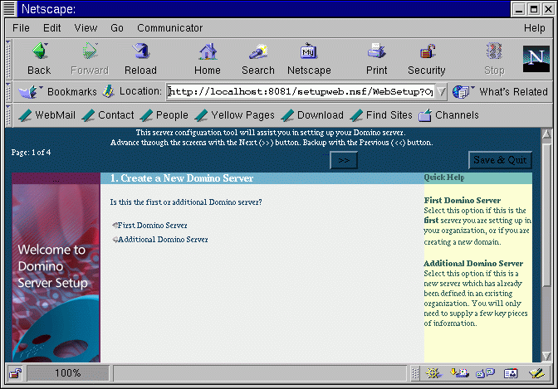
Task: Open the window menu in title bar
Action: tap(9, 9)
